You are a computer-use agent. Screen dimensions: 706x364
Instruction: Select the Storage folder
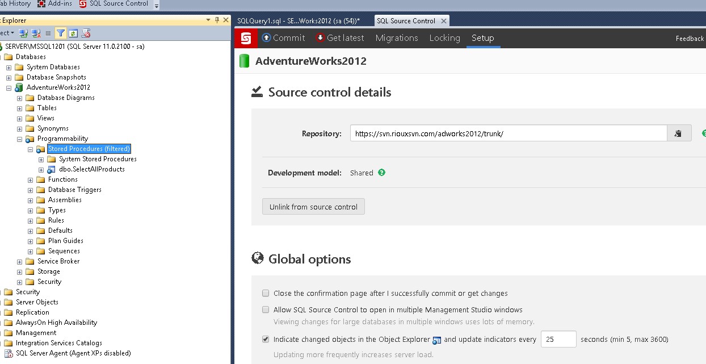[49, 271]
